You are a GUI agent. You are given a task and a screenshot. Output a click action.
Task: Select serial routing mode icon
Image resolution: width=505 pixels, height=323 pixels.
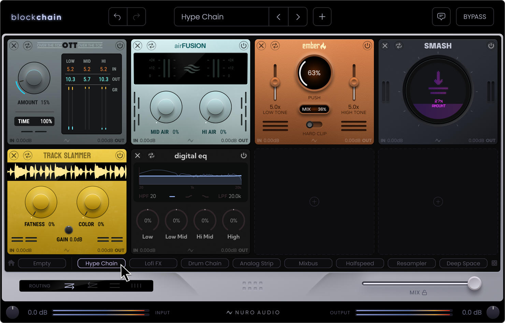click(69, 286)
